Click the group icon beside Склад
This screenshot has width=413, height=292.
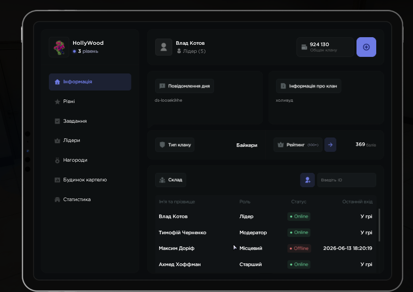162,180
